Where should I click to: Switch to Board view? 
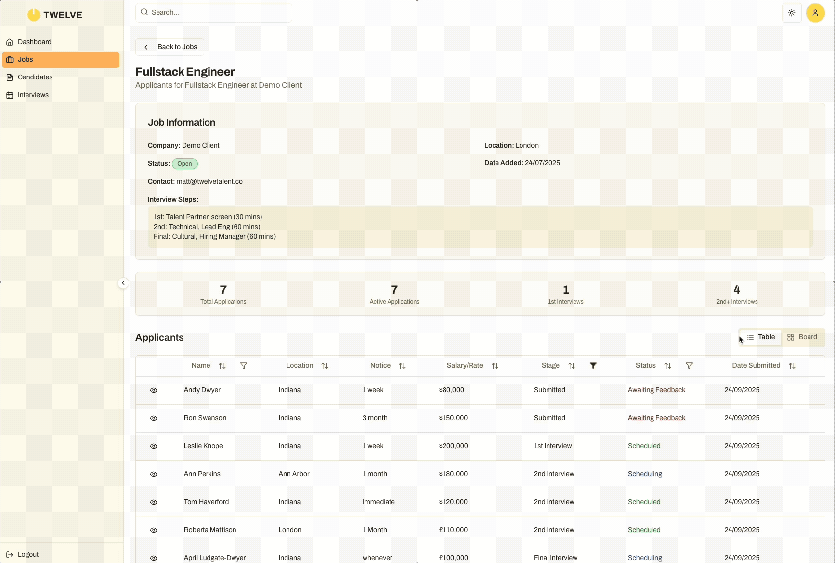point(803,337)
